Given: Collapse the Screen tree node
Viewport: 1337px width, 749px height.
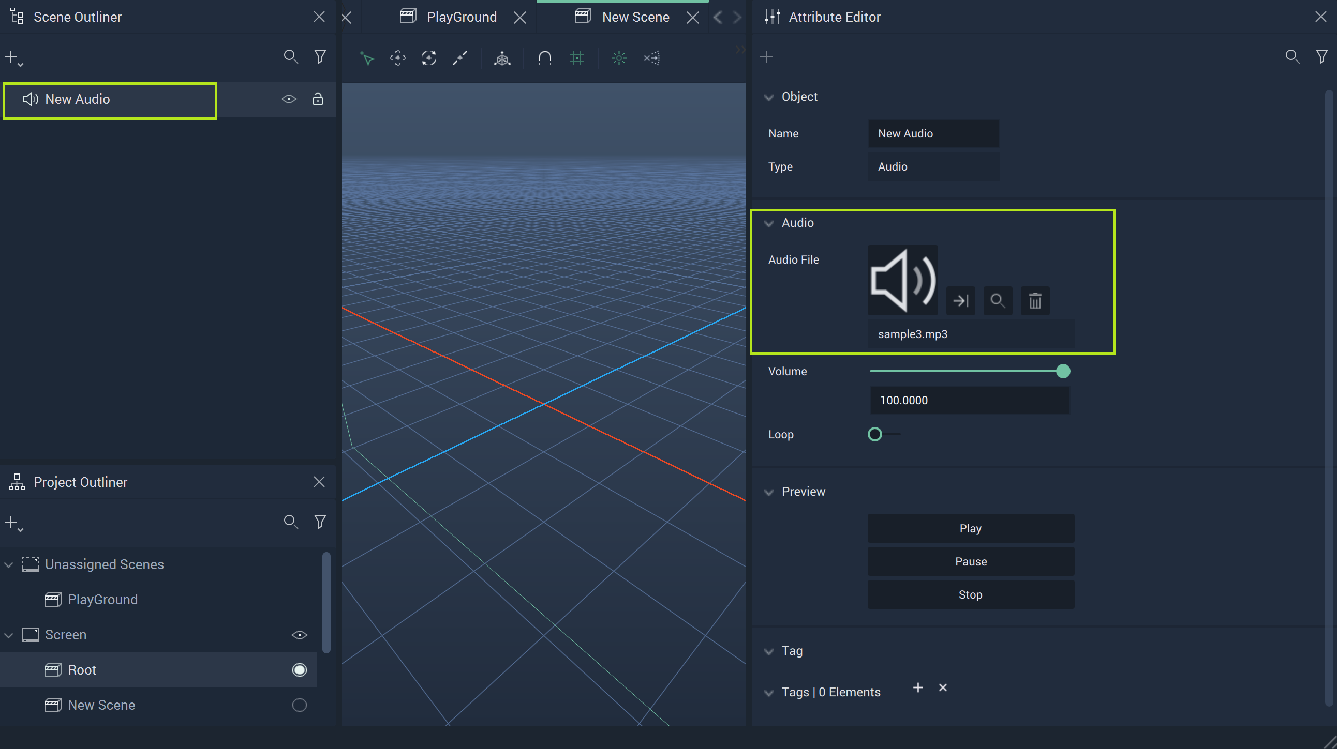Looking at the screenshot, I should 8,635.
